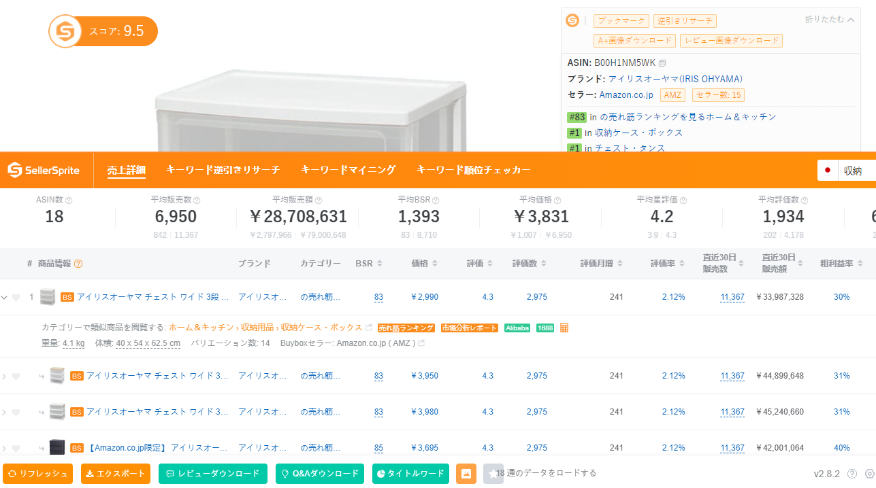Click the A+画像ダウンロード button
The image size is (876, 488).
tap(634, 41)
